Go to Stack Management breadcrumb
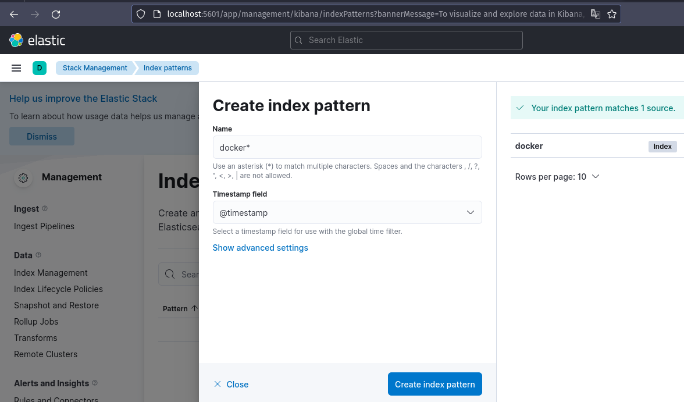The image size is (684, 402). click(95, 68)
